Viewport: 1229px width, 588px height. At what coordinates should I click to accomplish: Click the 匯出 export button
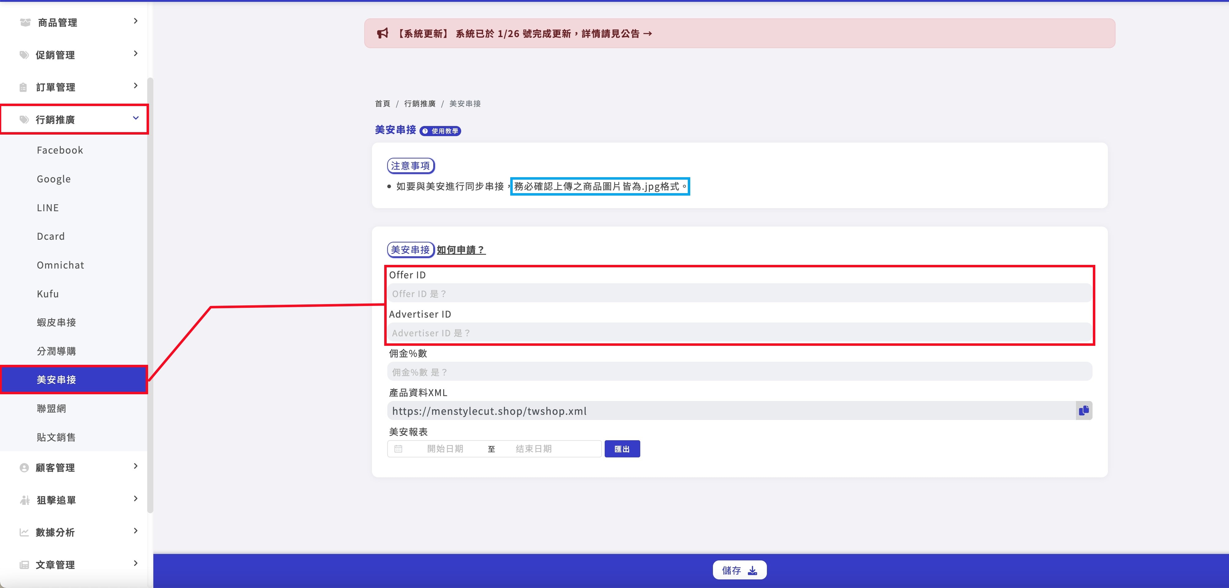point(622,449)
